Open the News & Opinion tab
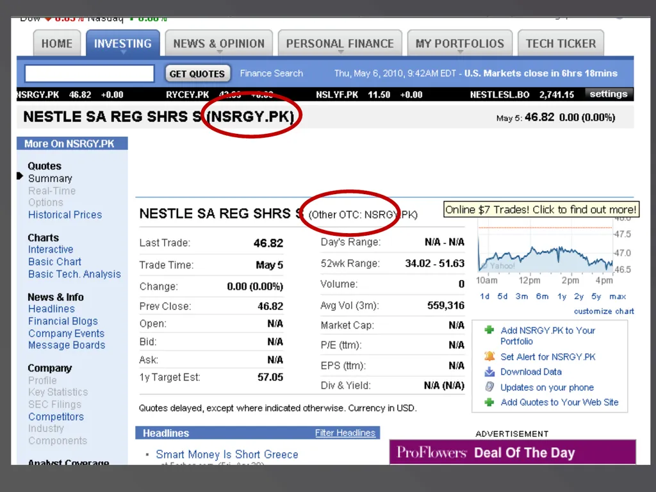 coord(219,43)
